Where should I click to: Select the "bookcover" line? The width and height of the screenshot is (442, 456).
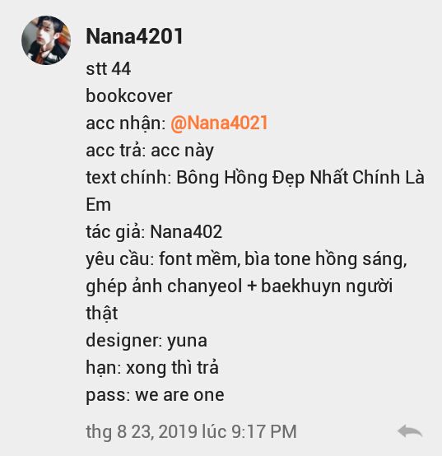(x=129, y=95)
